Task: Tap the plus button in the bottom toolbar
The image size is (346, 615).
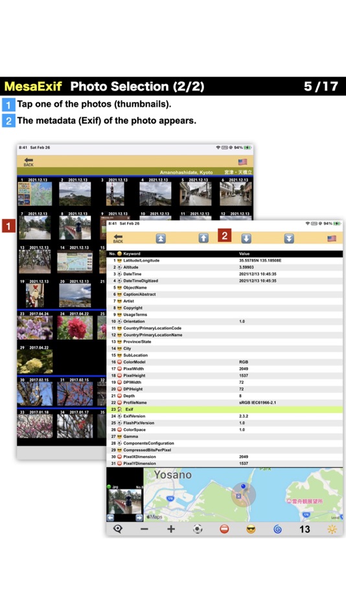Action: pyautogui.click(x=171, y=529)
